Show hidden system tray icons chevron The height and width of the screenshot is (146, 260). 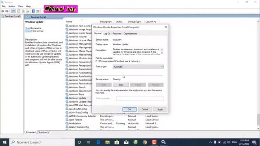point(210,142)
